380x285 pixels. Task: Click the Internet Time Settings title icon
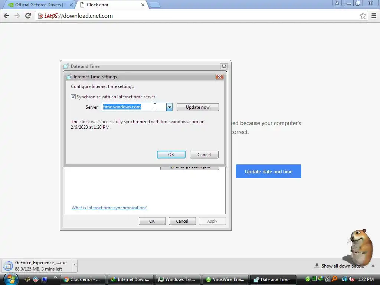point(69,76)
